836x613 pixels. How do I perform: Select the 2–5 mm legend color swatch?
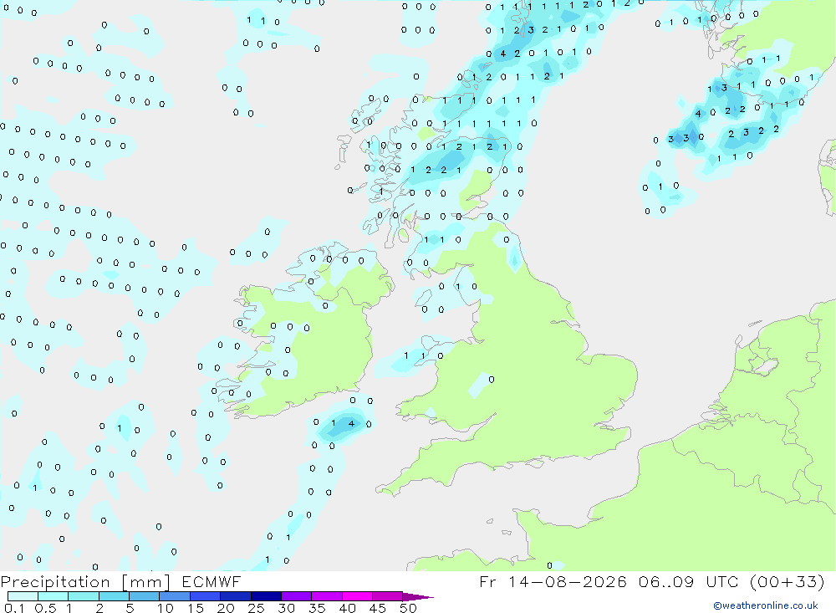pos(114,596)
